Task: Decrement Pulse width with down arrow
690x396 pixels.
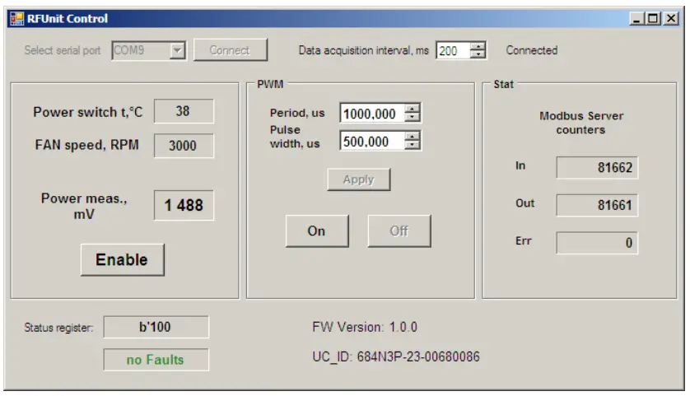Action: point(413,145)
